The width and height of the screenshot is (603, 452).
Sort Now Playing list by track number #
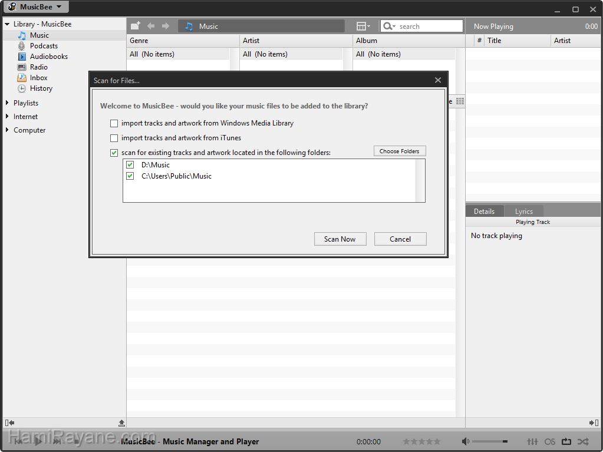[479, 40]
